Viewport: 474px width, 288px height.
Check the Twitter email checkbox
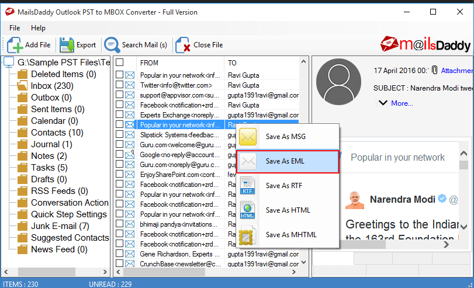[119, 85]
